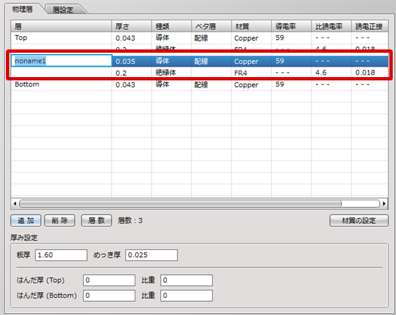Click the 厚さ column header
This screenshot has height=315, width=396.
coord(131,26)
